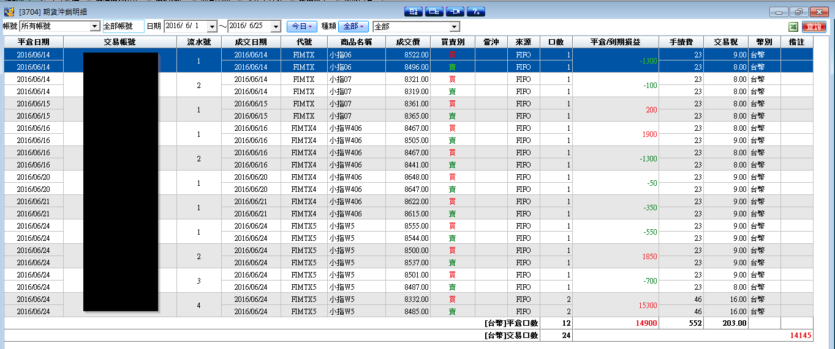The height and width of the screenshot is (349, 835).
Task: Click the window-arrange icon in title bar
Action: click(x=414, y=12)
